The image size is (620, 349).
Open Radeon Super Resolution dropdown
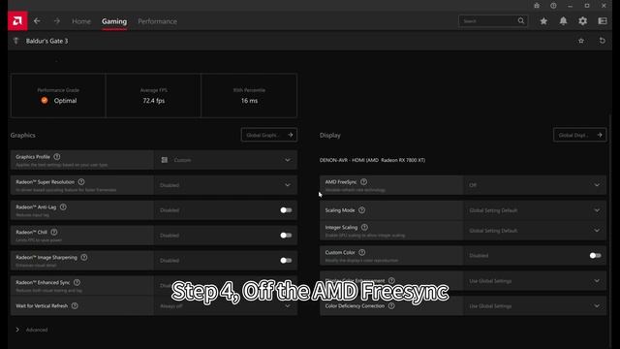(226, 185)
